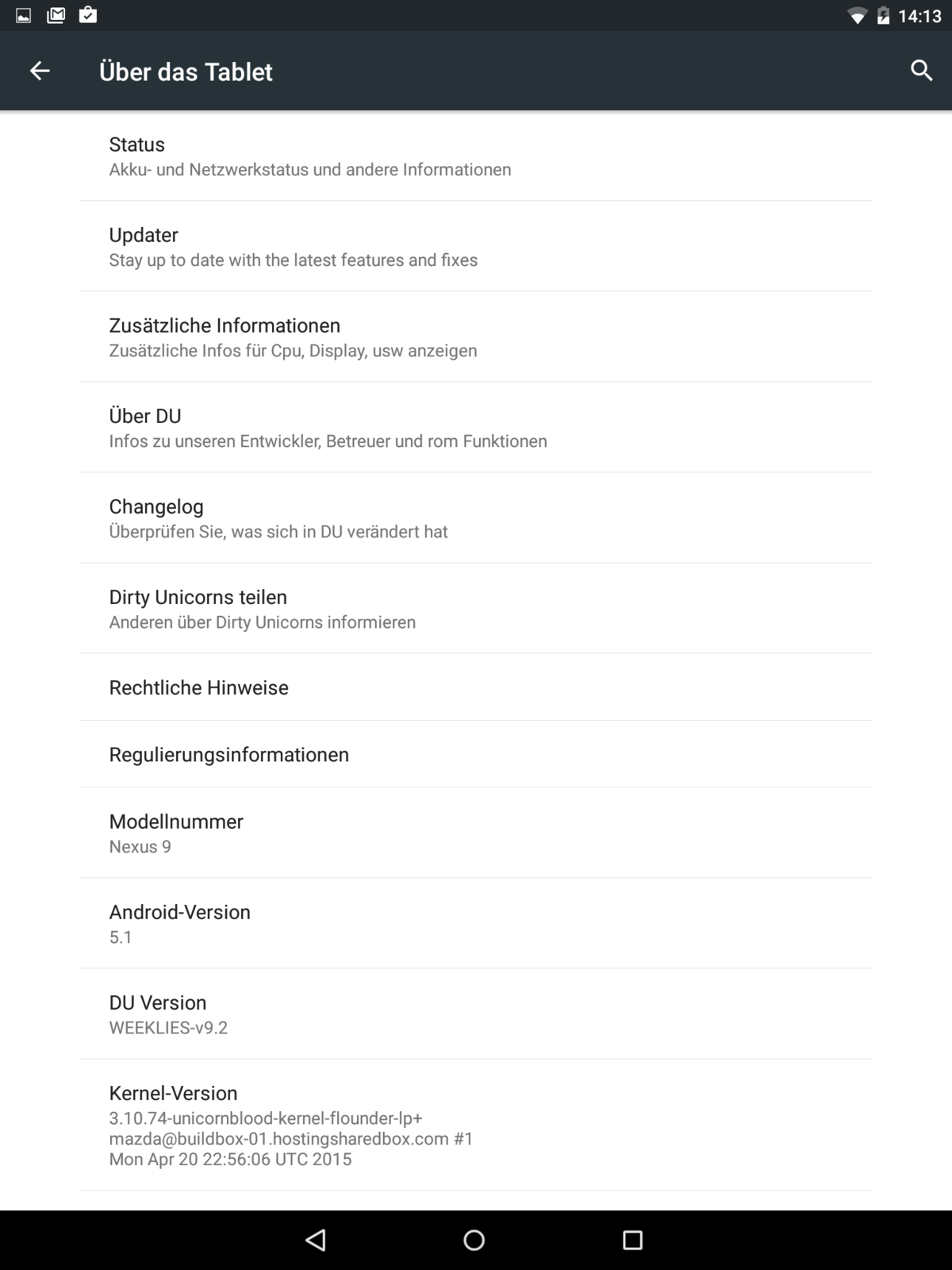View the Changelog entry
This screenshot has height=1270, width=952.
pos(475,518)
